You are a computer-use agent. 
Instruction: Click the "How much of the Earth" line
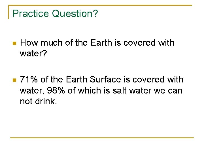[x=97, y=42]
